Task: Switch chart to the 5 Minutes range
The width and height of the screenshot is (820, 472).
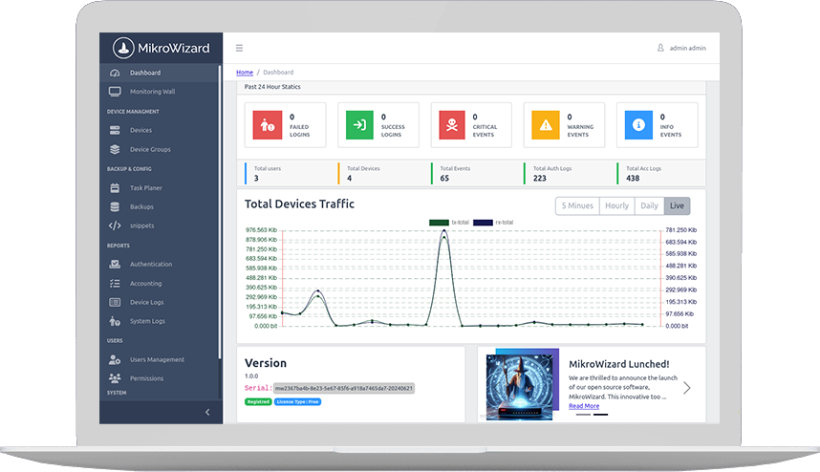Action: [x=577, y=205]
